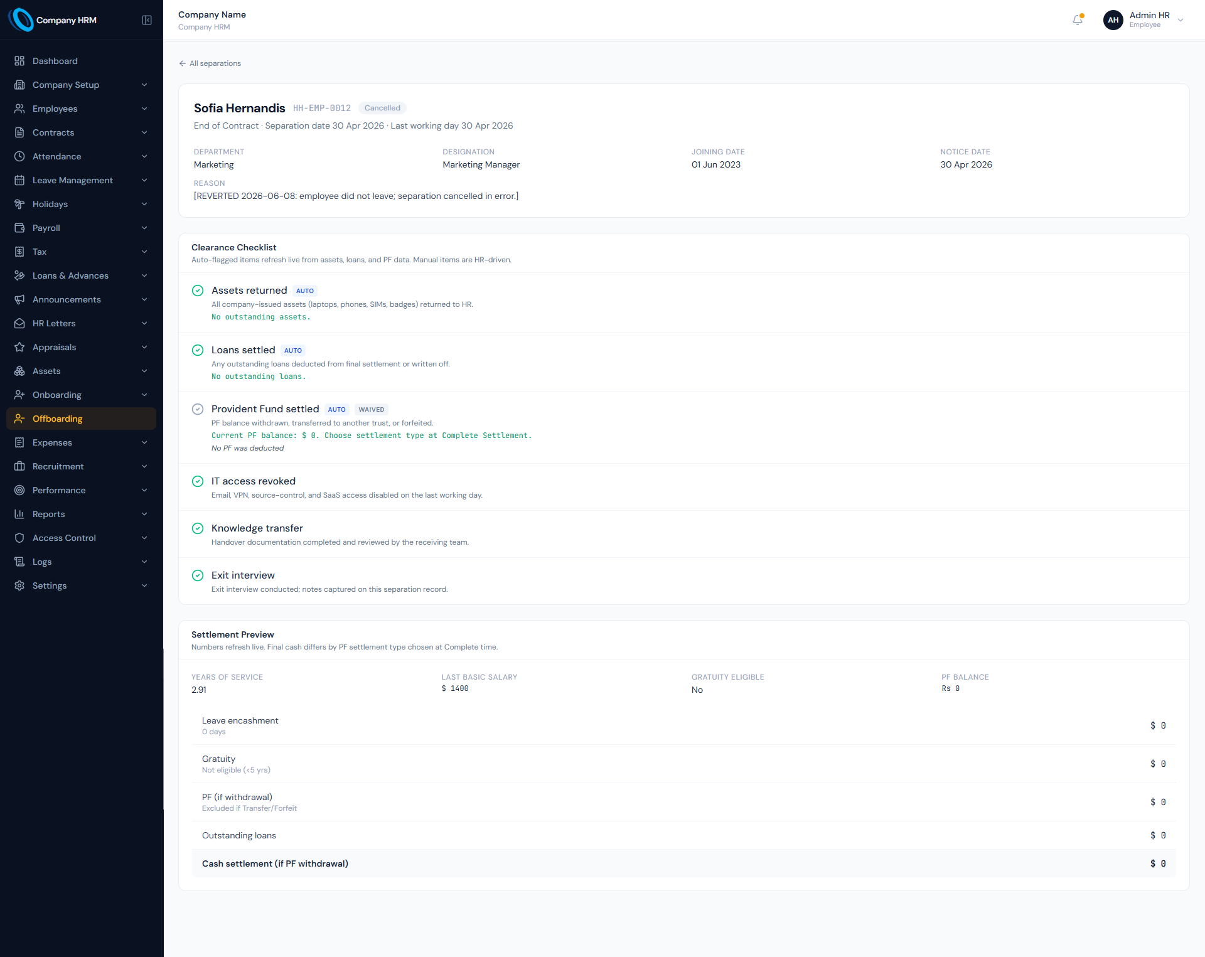Viewport: 1205px width, 957px height.
Task: Click the Cash settlement total row
Action: (683, 863)
